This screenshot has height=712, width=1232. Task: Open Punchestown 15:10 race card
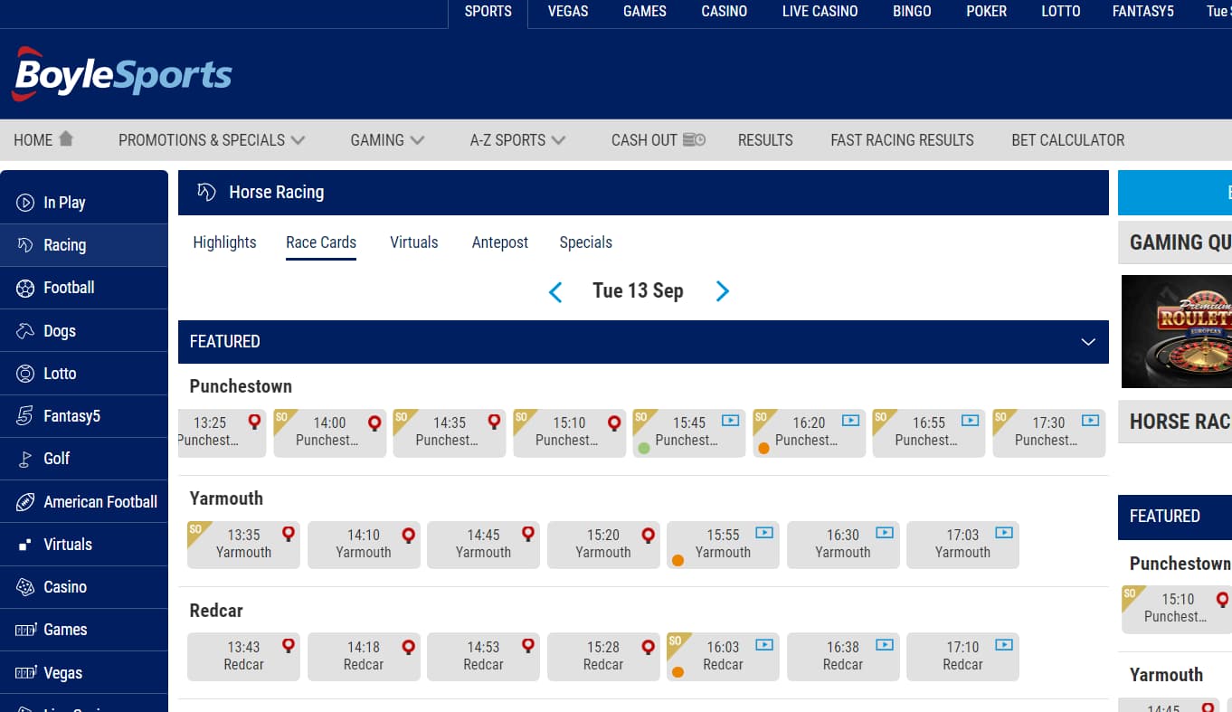pos(570,432)
